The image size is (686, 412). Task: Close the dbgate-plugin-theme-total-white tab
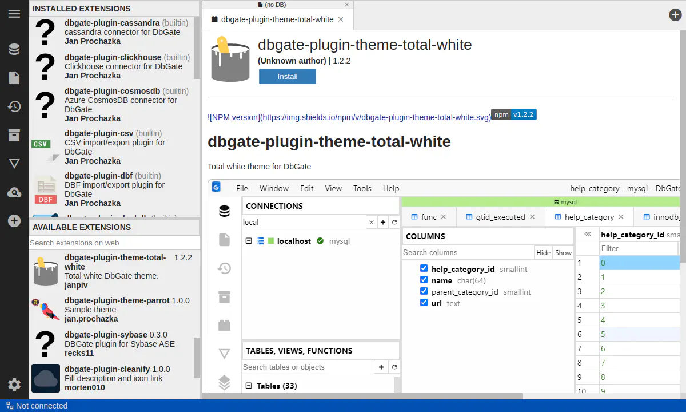[x=341, y=19]
